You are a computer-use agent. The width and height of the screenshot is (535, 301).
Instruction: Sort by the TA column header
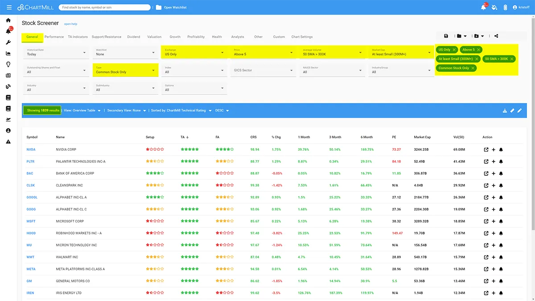click(185, 137)
